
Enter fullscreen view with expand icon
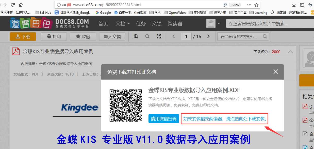click(159, 36)
